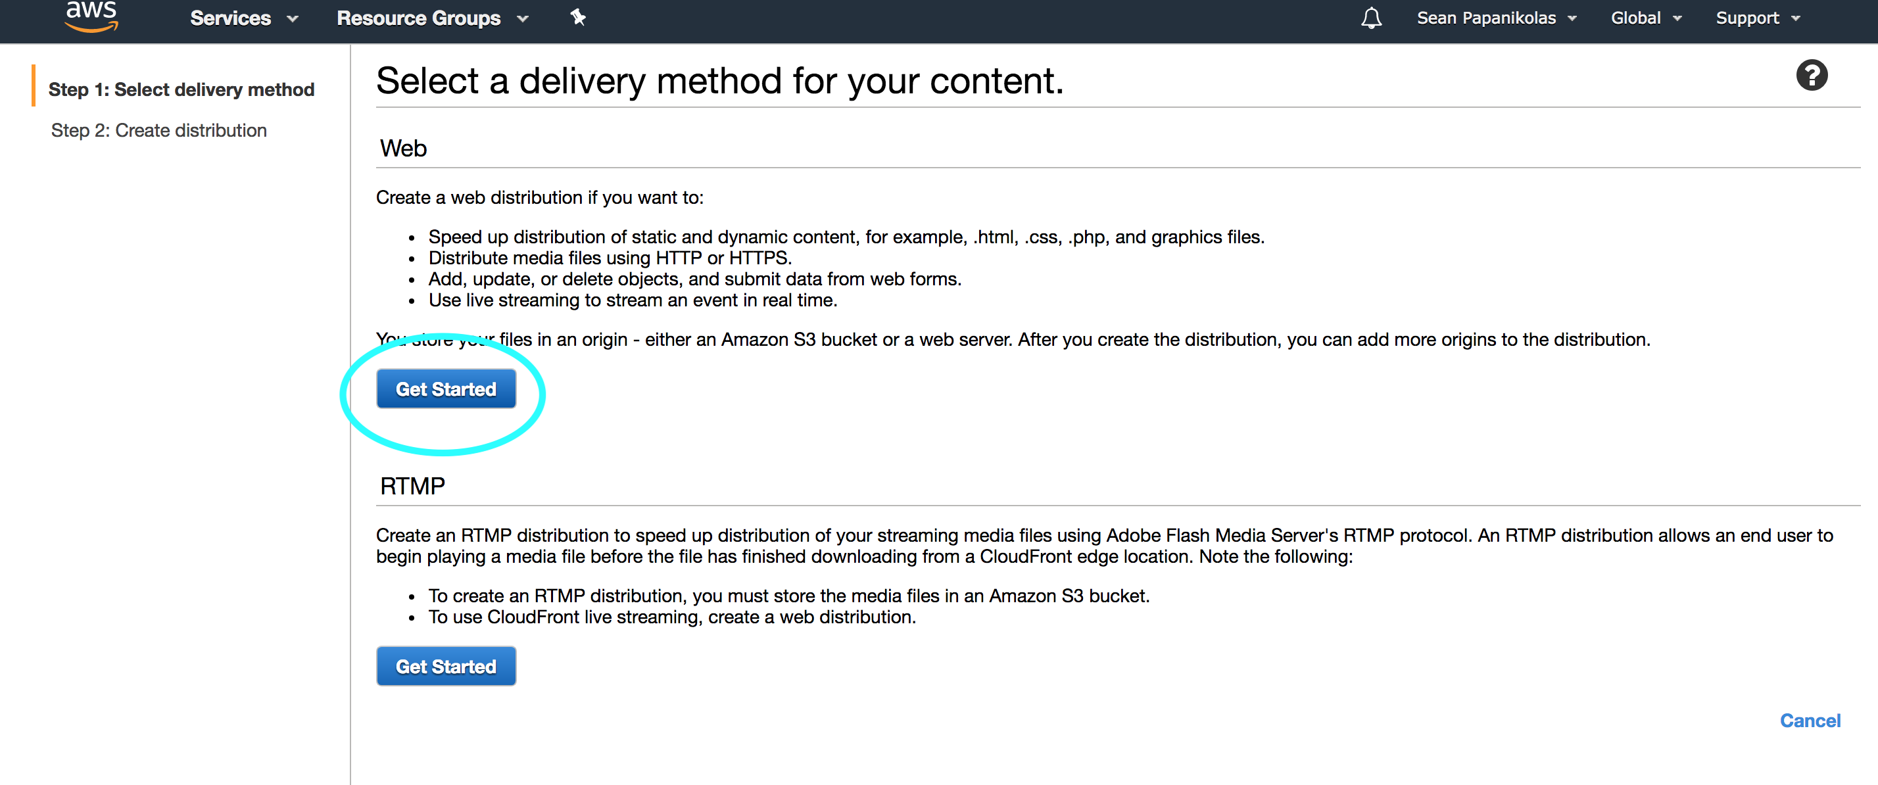The width and height of the screenshot is (1878, 785).
Task: Open the Resource Groups menu
Action: [418, 18]
